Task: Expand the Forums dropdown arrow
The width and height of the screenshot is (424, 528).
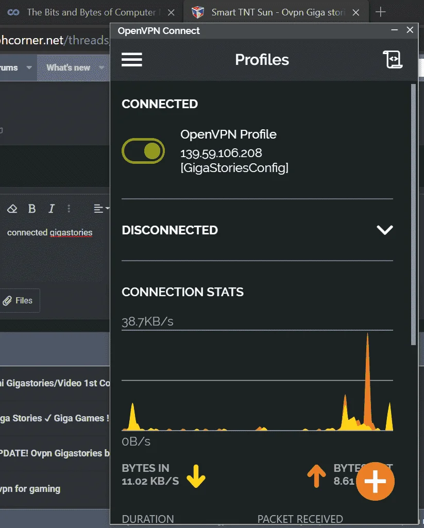Action: click(x=29, y=67)
